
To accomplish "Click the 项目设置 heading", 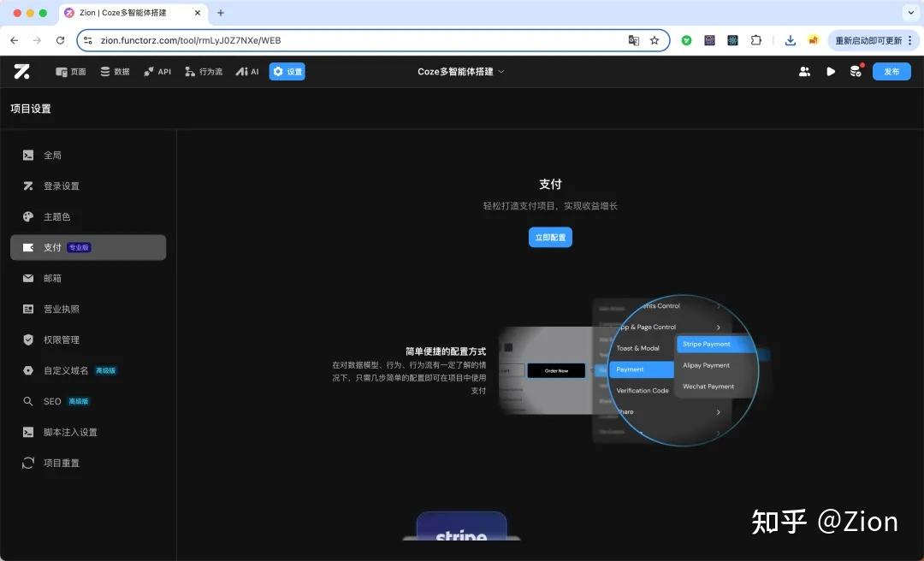I will point(31,109).
